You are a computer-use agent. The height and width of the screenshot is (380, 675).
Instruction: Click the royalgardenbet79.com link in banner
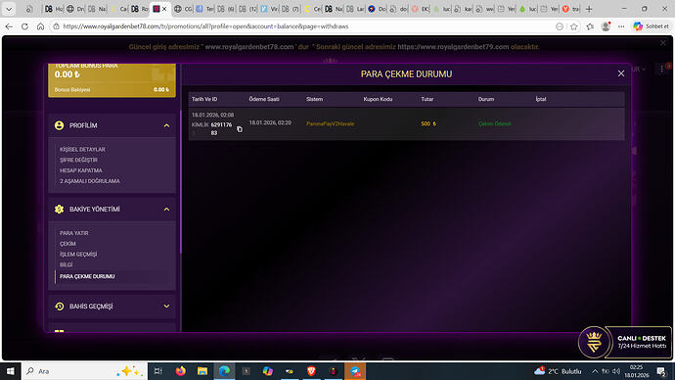tap(453, 47)
